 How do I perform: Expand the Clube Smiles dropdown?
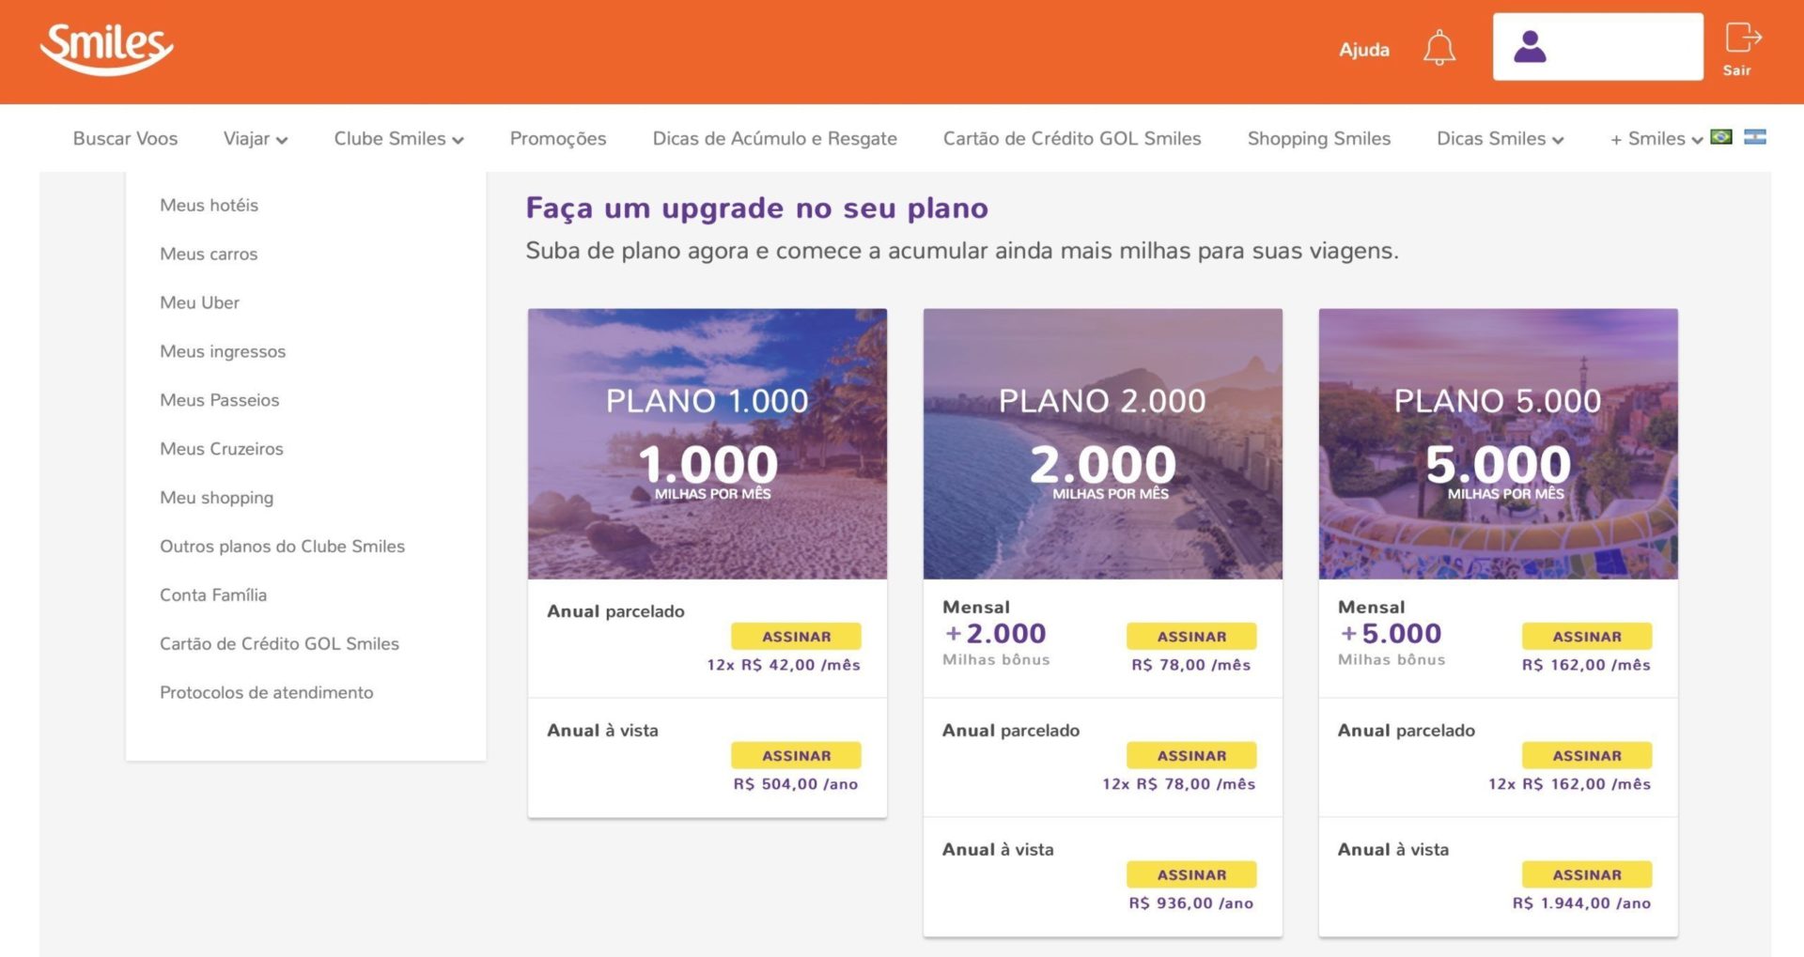point(398,139)
